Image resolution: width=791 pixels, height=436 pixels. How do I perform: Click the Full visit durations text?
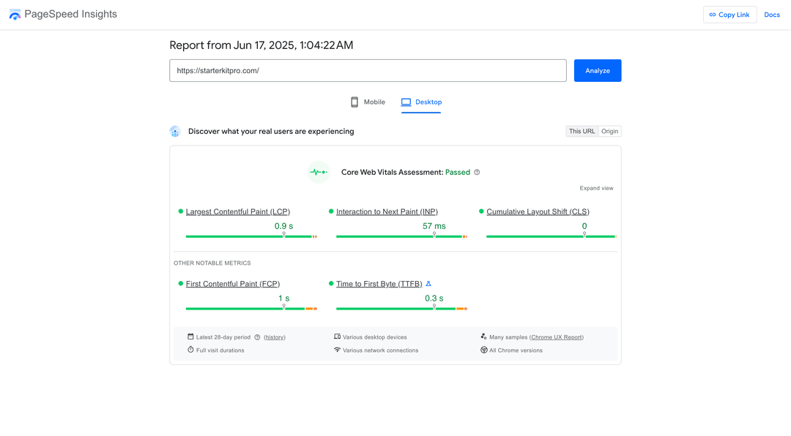click(220, 350)
